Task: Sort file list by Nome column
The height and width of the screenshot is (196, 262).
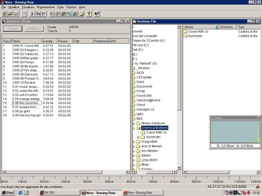Action: [201, 27]
